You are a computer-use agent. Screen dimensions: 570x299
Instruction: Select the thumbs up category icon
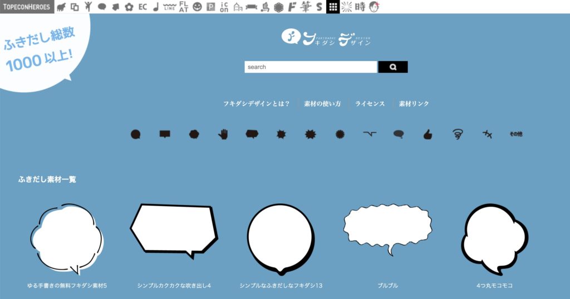[x=428, y=134]
